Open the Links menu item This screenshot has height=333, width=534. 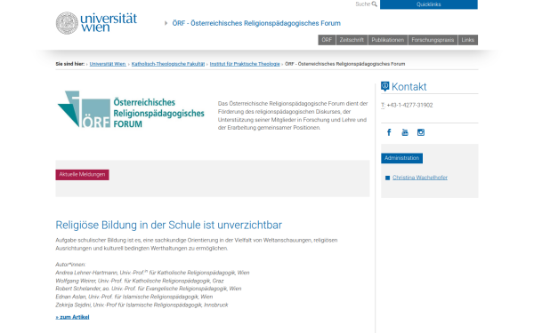click(x=467, y=40)
